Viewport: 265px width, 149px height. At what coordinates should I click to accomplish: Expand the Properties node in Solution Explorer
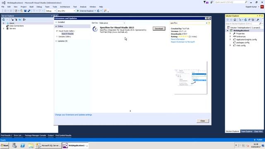(230, 34)
